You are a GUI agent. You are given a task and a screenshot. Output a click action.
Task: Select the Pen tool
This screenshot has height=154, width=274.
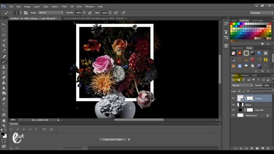[x=4, y=99]
